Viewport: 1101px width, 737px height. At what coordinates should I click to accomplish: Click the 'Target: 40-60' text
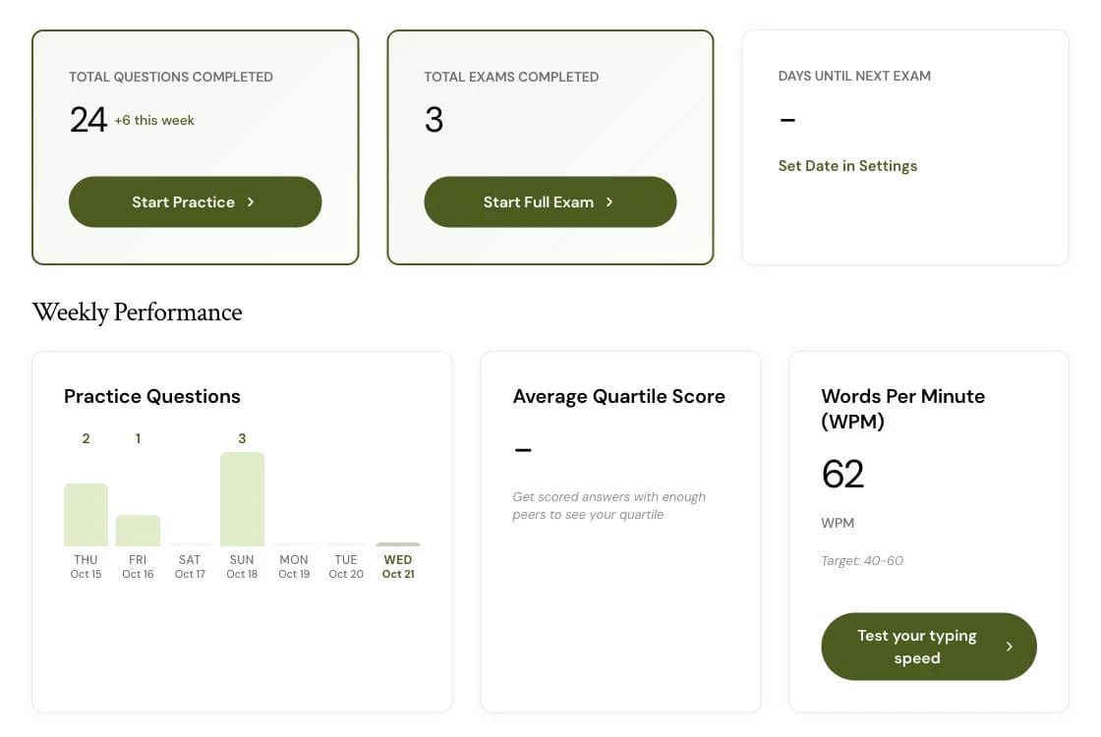[x=862, y=561]
